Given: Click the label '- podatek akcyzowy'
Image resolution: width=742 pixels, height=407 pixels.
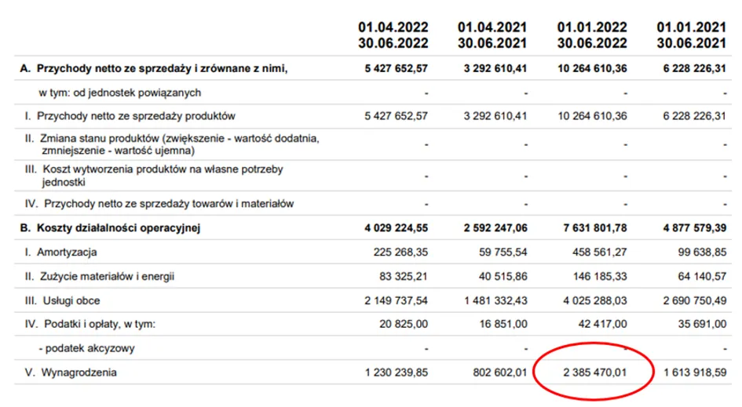Looking at the screenshot, I should 86,348.
